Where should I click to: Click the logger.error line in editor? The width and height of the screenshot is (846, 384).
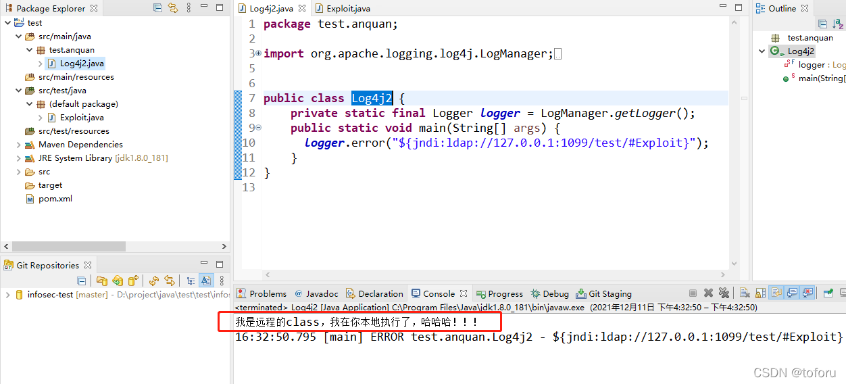(506, 143)
